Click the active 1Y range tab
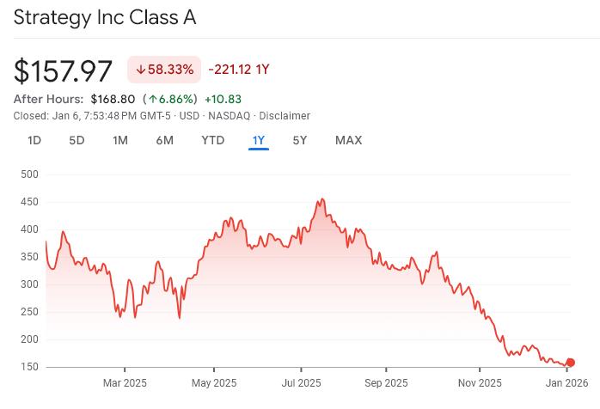This screenshot has height=409, width=600. point(259,140)
